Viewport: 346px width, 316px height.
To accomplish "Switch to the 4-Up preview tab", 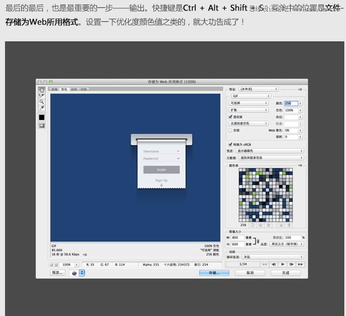I will click(x=84, y=89).
